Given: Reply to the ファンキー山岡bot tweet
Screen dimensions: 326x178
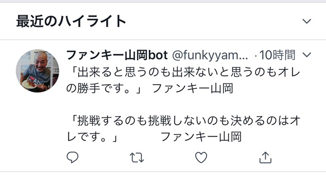Looking at the screenshot, I should 72,157.
